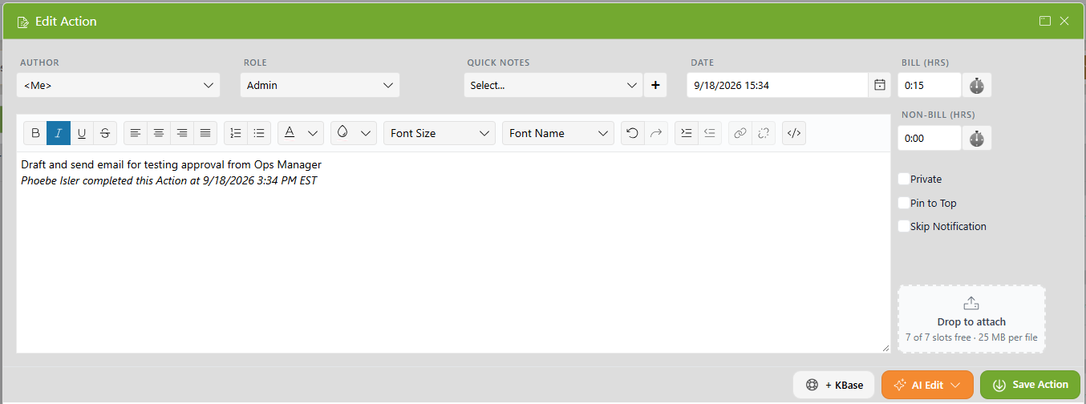Open the date calendar picker

click(x=879, y=85)
